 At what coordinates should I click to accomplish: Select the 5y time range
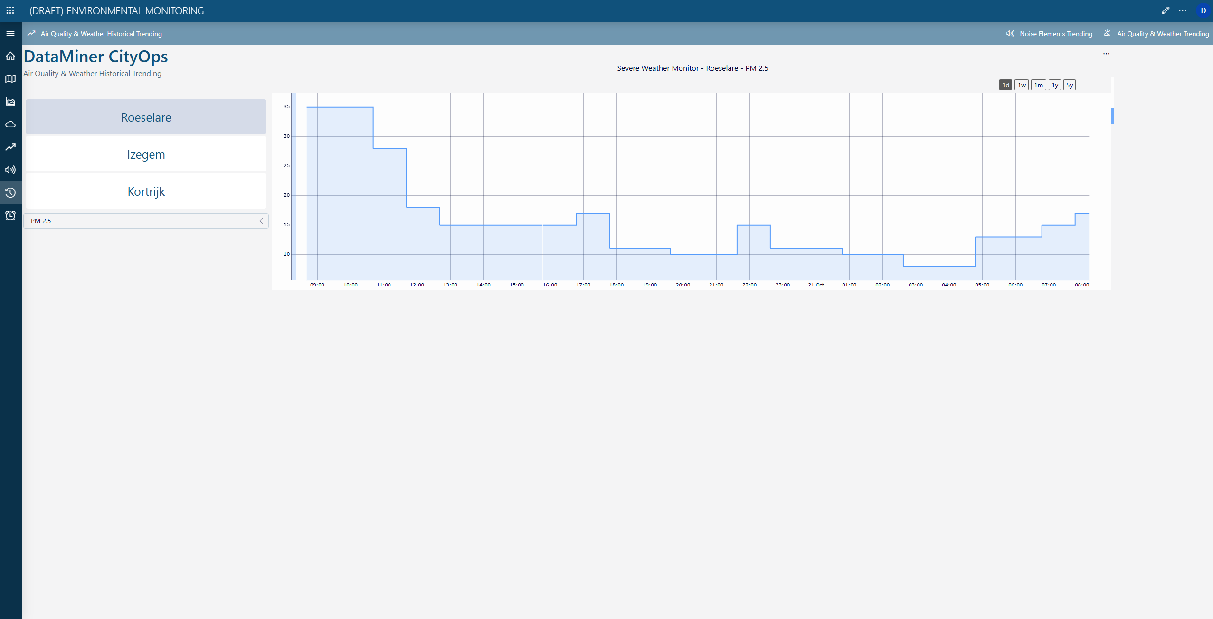pyautogui.click(x=1069, y=85)
